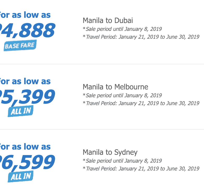Click the Melbourne travel period line
The height and width of the screenshot is (194, 204).
(x=141, y=103)
